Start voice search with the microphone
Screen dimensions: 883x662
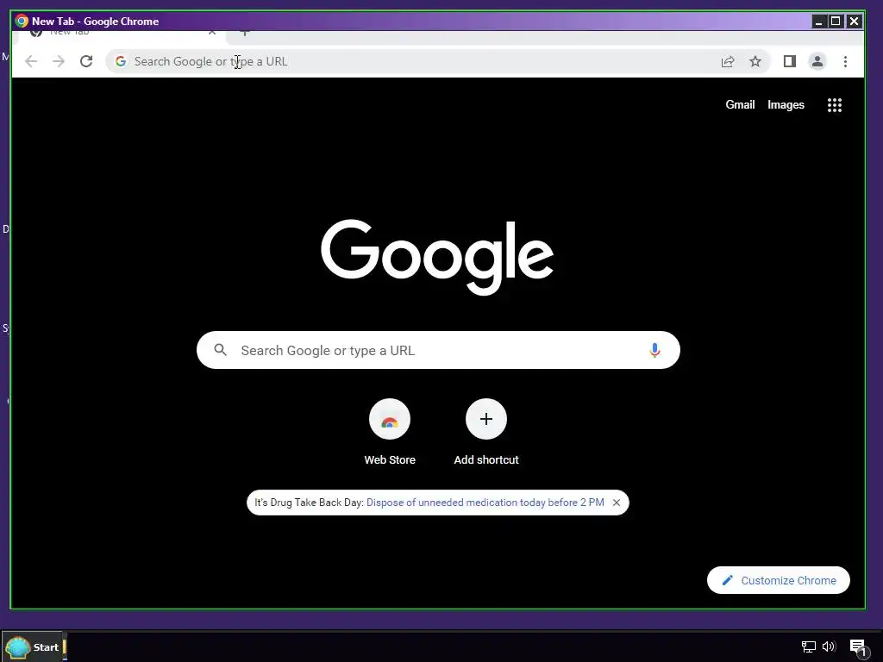(x=654, y=350)
